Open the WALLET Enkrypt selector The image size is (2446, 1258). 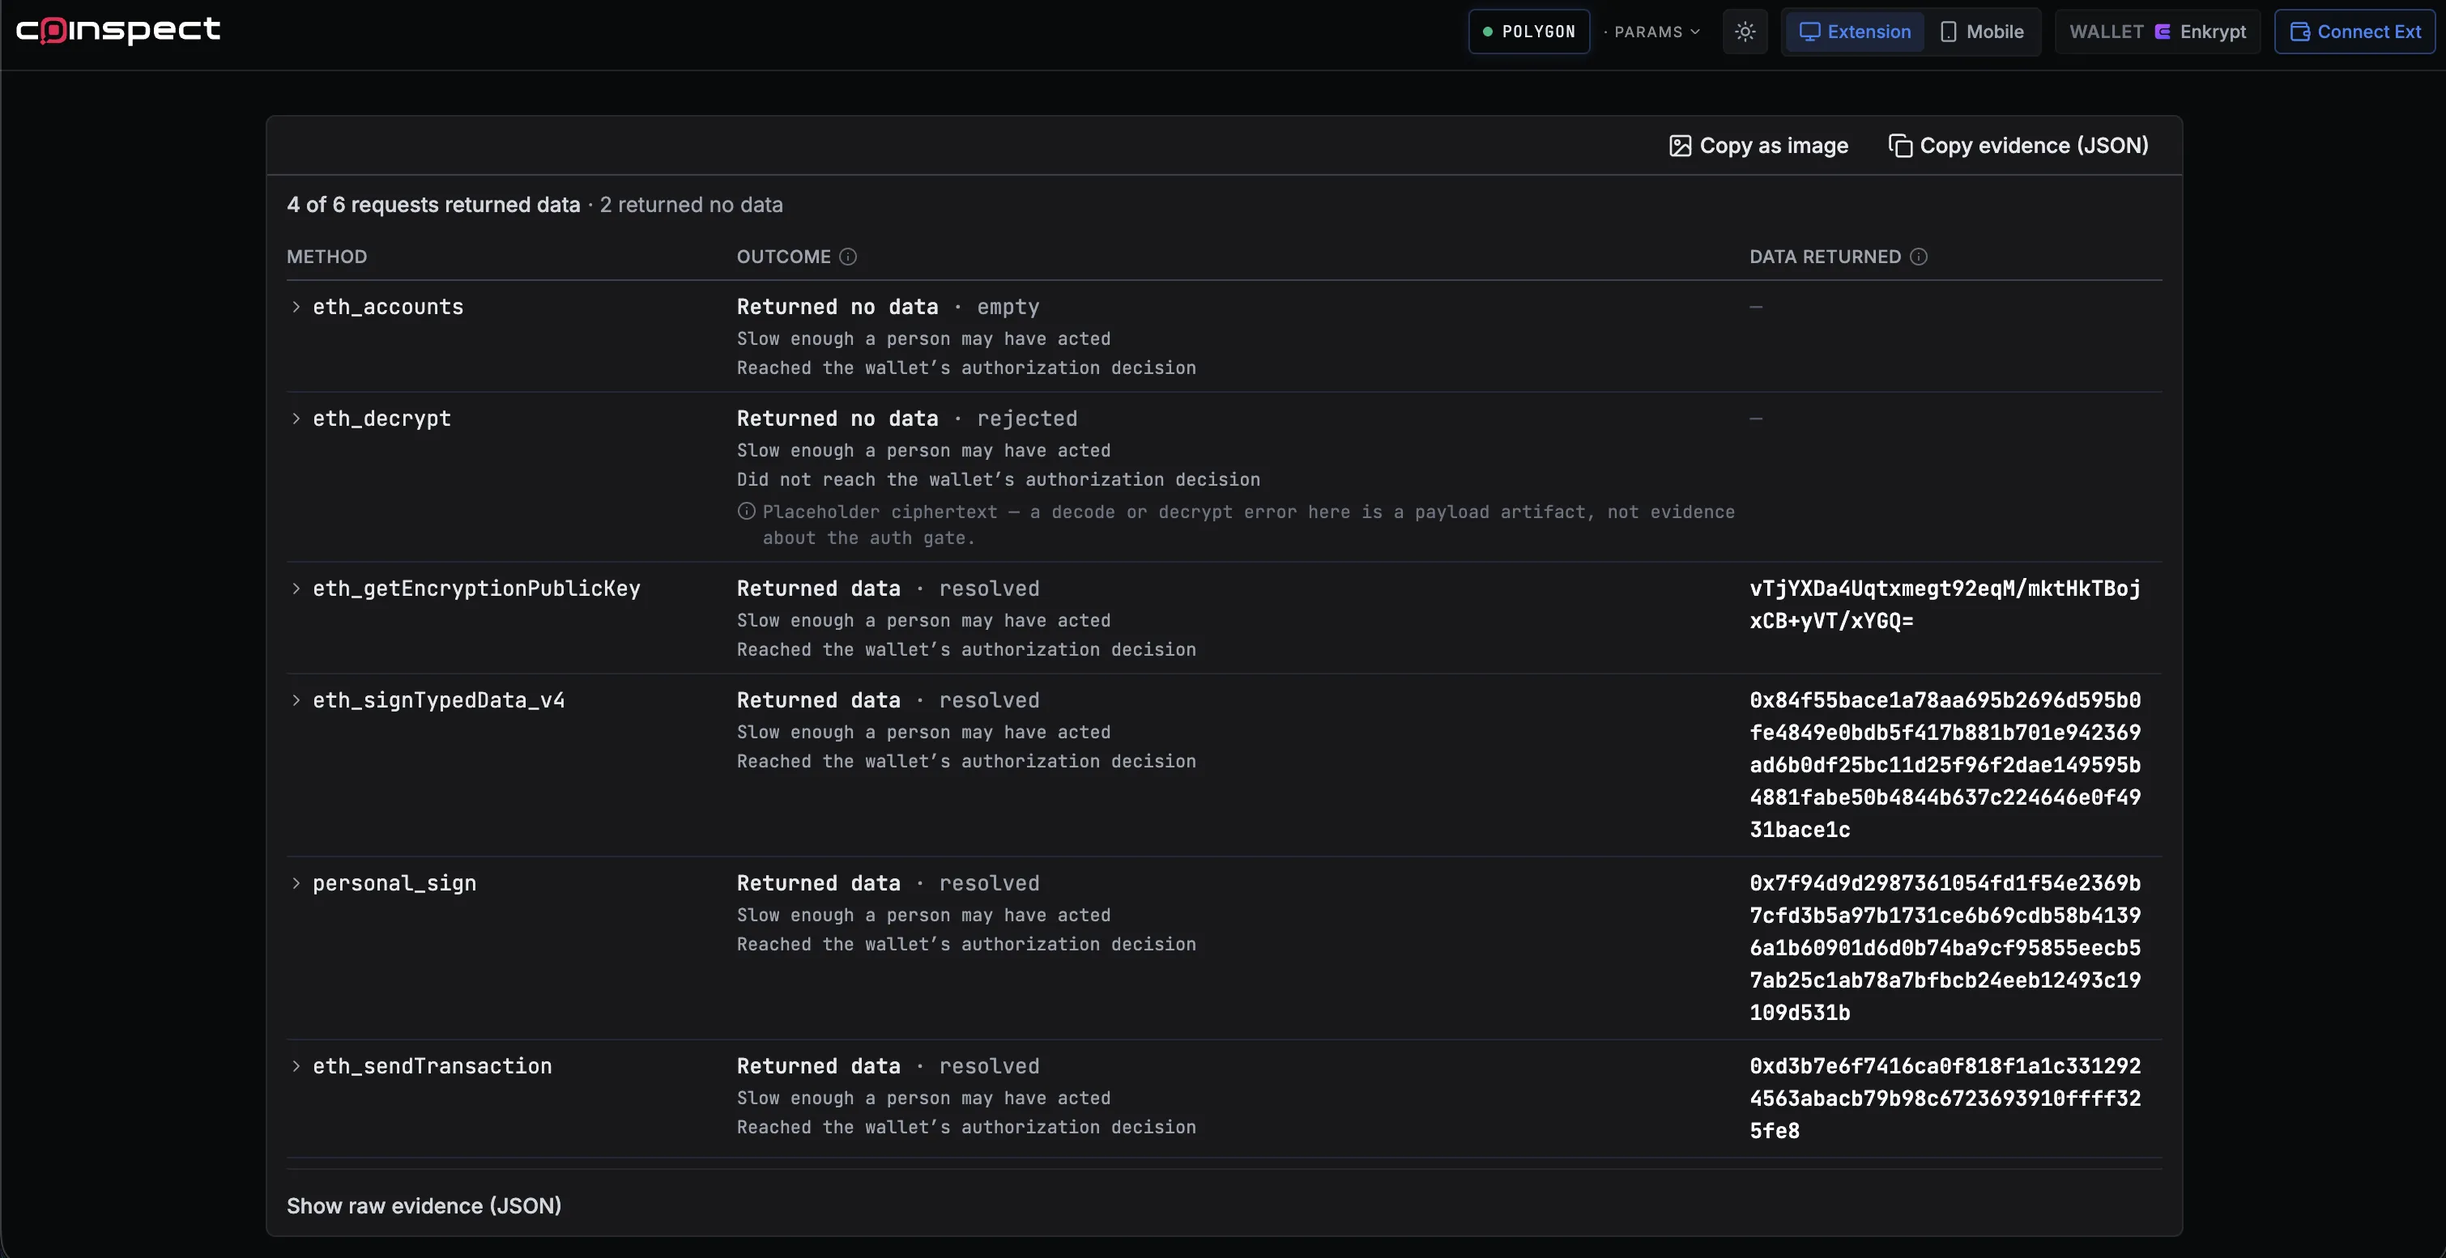(2158, 32)
